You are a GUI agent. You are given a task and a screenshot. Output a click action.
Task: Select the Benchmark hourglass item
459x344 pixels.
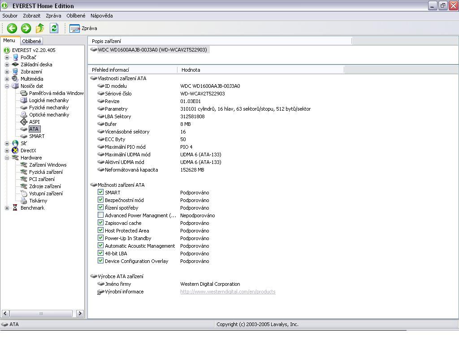click(32, 208)
